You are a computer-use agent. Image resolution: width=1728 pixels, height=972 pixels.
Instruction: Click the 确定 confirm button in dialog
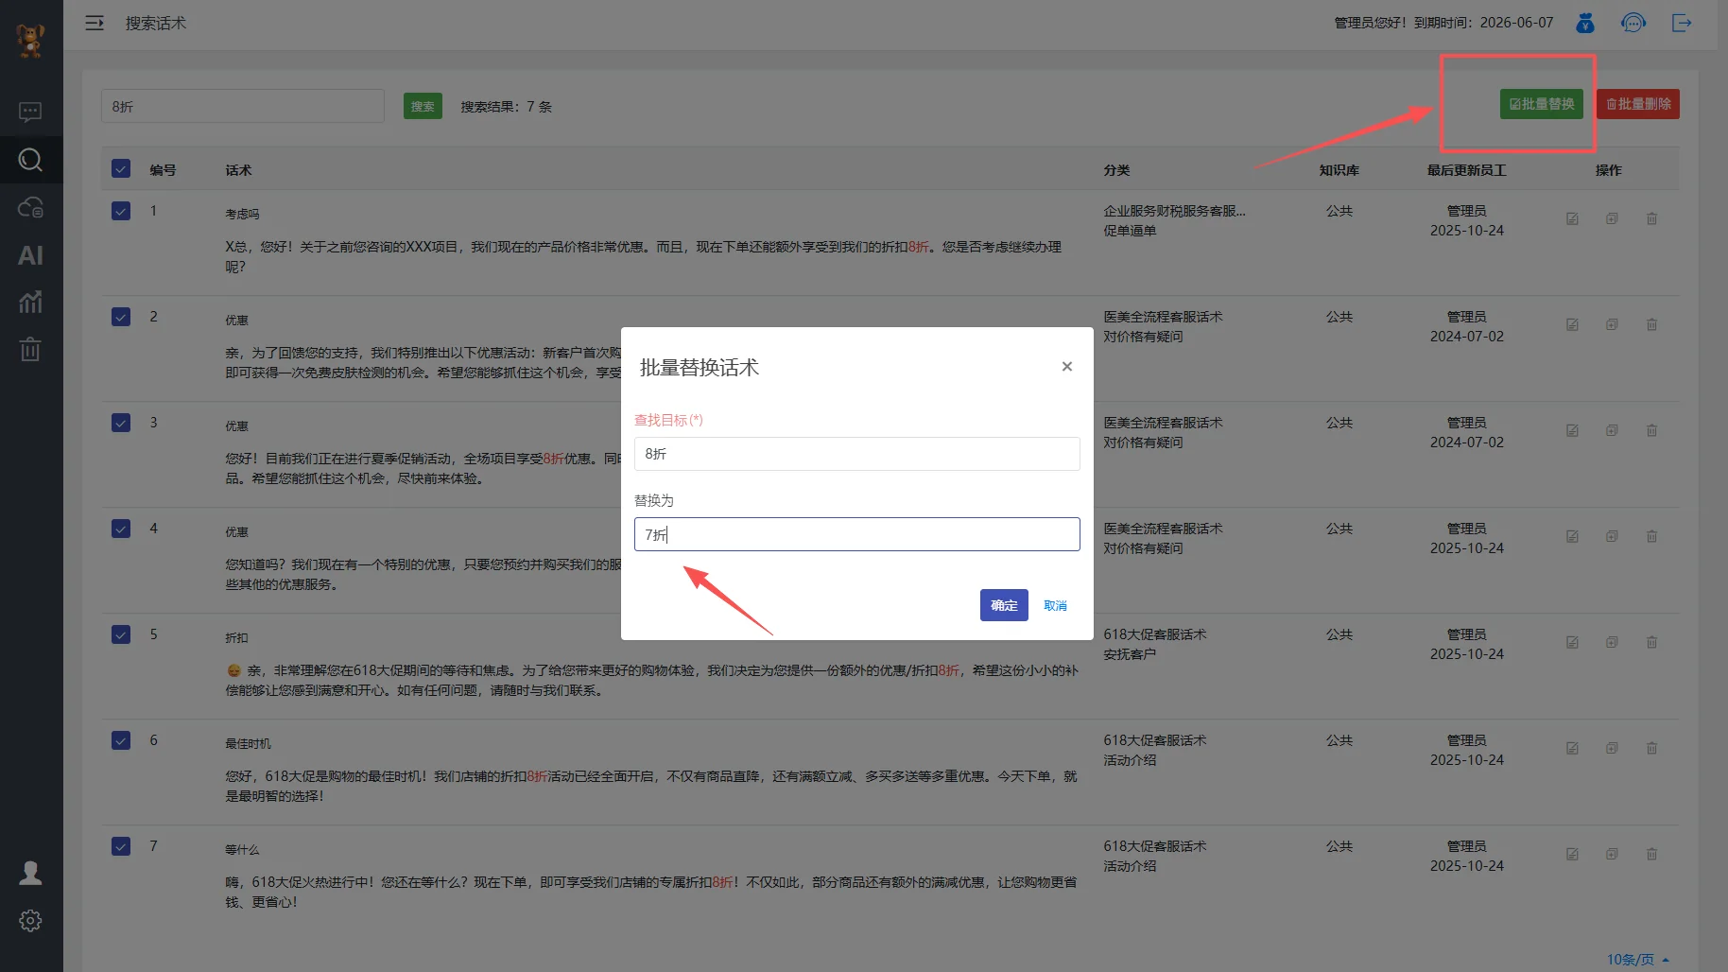click(x=1004, y=605)
